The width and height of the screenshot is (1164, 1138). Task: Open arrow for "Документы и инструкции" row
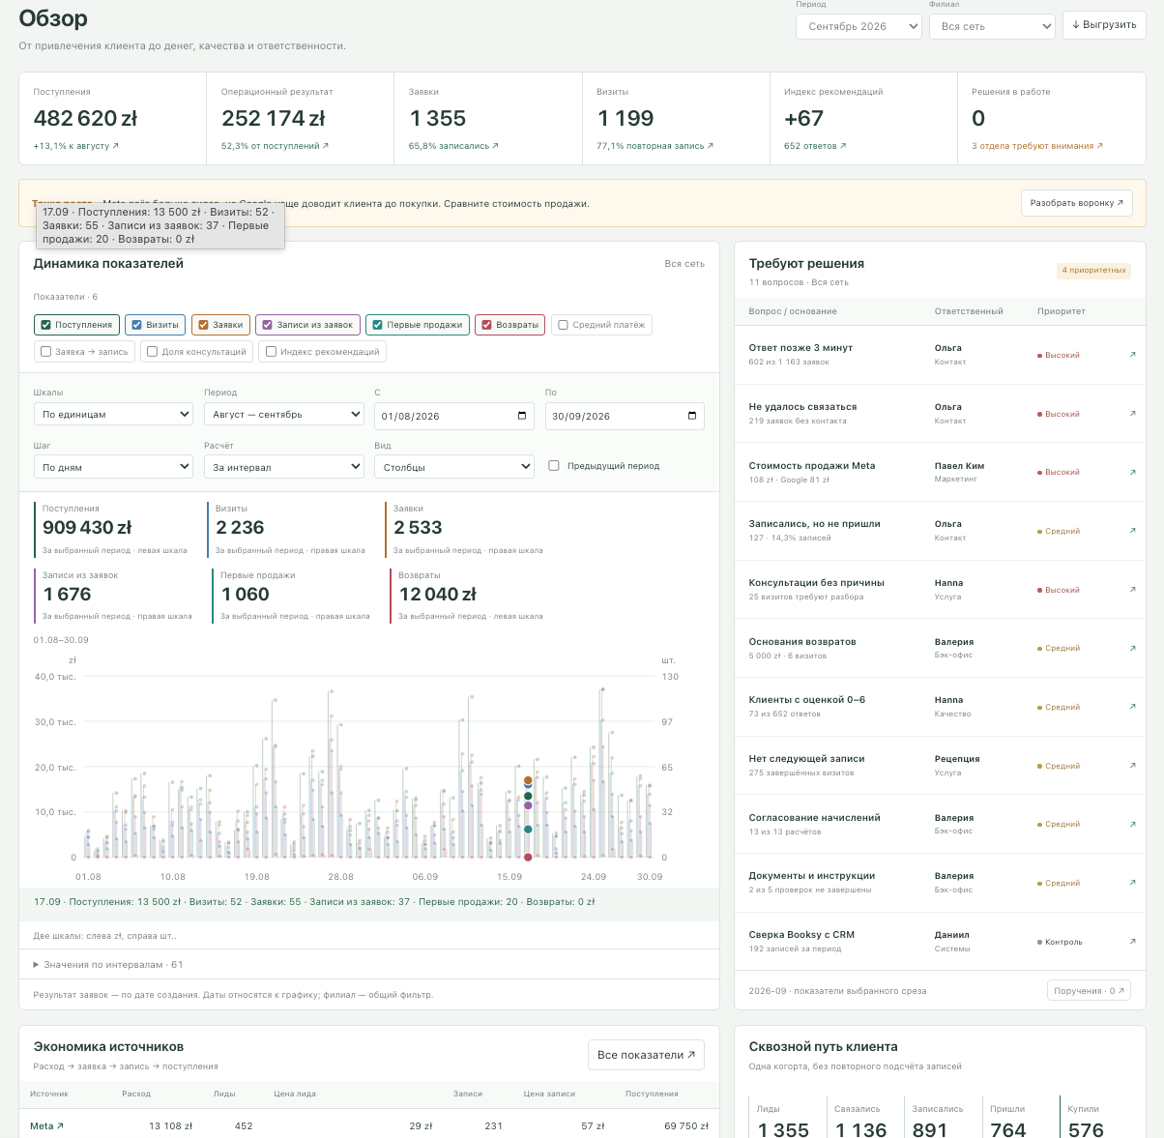(x=1133, y=883)
